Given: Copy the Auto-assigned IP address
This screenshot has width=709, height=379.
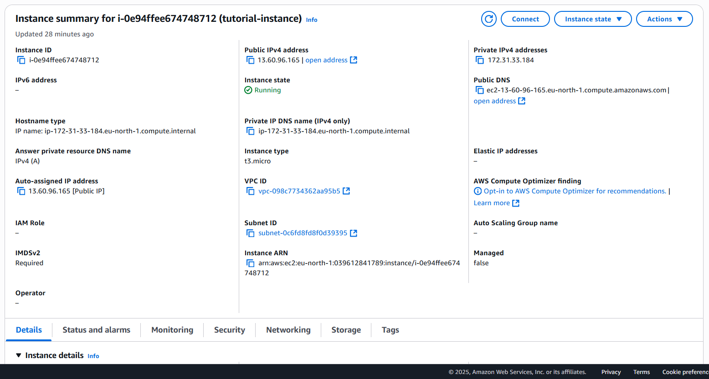Looking at the screenshot, I should click(21, 191).
